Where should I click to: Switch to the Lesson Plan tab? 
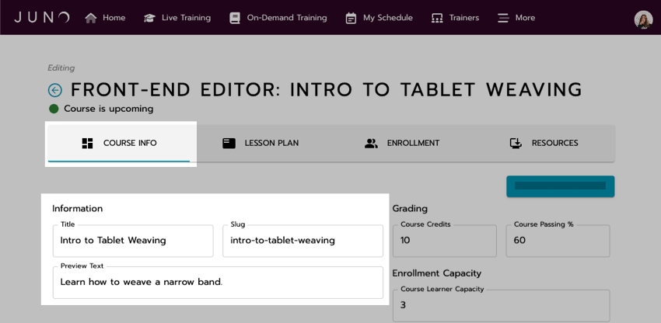coord(260,143)
